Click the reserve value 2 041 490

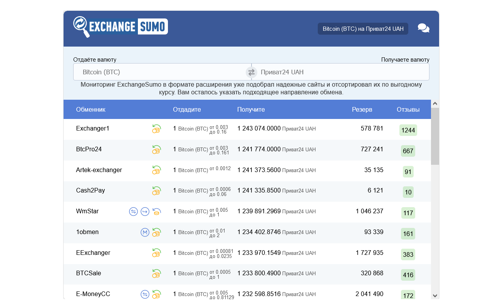[x=369, y=294]
